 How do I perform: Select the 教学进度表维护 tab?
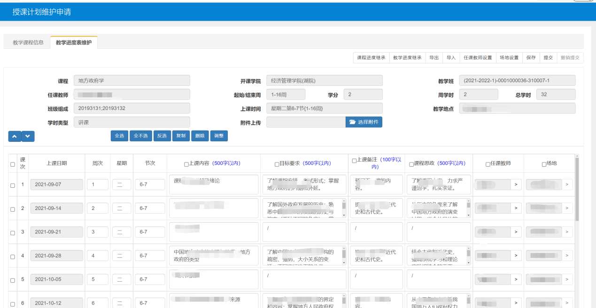coord(74,43)
